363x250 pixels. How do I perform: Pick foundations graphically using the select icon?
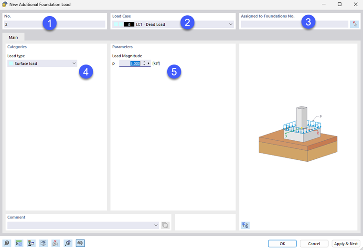coord(354,24)
